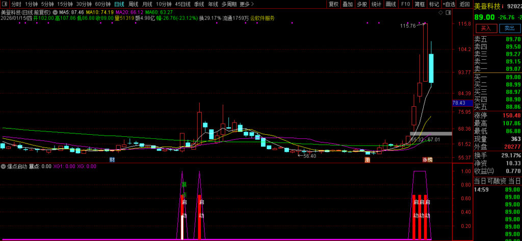Expand the 爆点启动 indicator dropdown
This screenshot has width=522, height=241.
[x=4, y=166]
